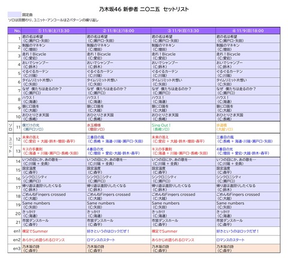This screenshot has width=288, height=258.
Task: Click the vertical 'ユニット' section label
Action: click(x=10, y=145)
